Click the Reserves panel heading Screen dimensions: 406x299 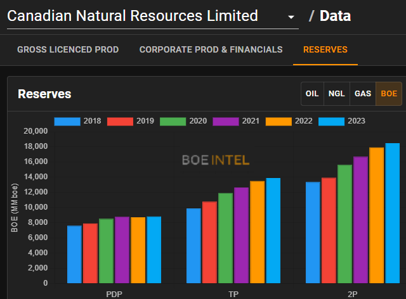tap(44, 94)
